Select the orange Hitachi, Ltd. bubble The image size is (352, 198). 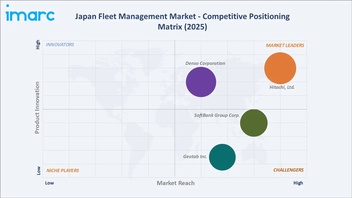click(x=280, y=68)
